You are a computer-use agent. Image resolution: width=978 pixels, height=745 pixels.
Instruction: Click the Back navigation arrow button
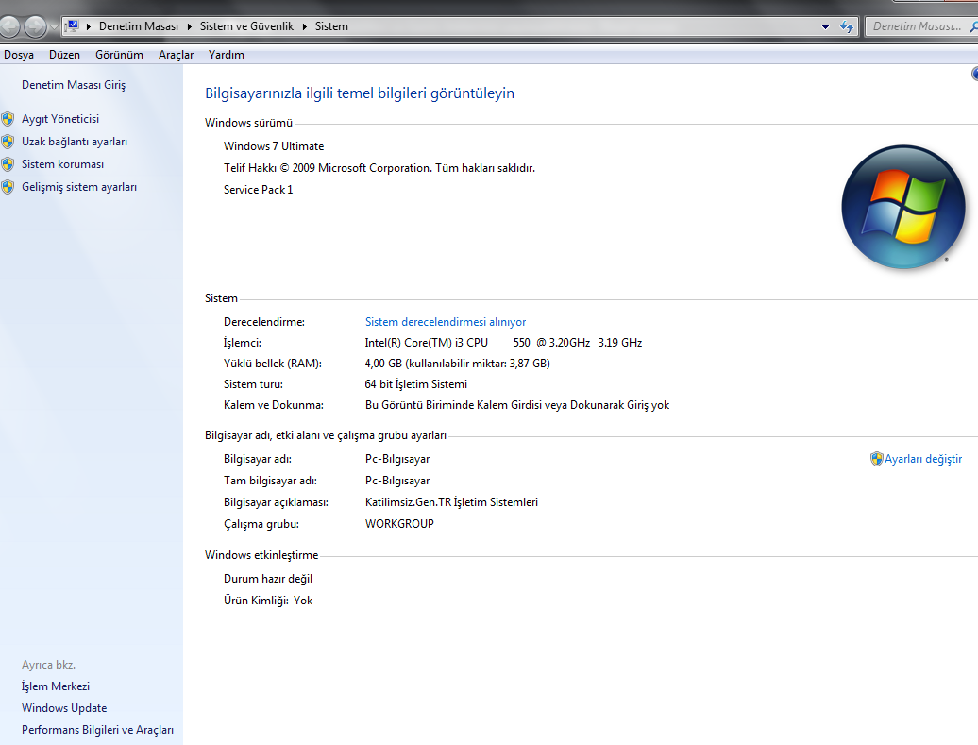8,26
